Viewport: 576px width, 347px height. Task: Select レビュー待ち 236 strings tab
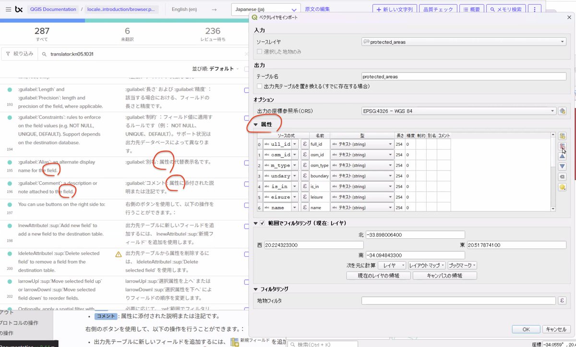coord(213,34)
